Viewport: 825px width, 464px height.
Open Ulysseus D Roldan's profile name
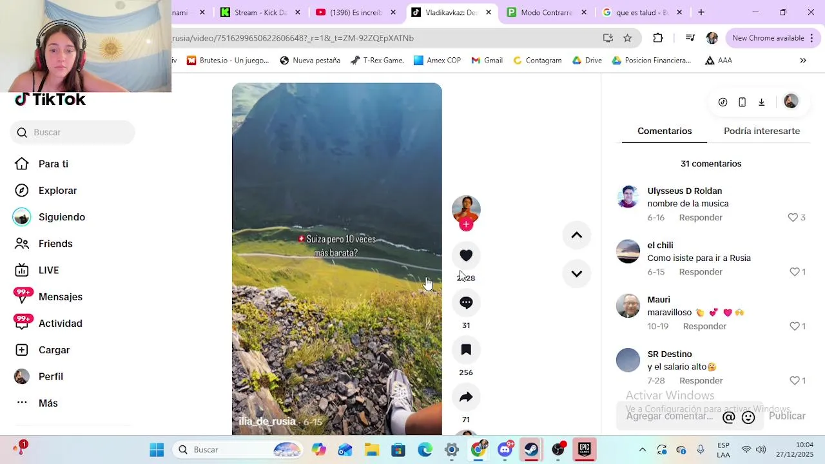click(x=684, y=191)
